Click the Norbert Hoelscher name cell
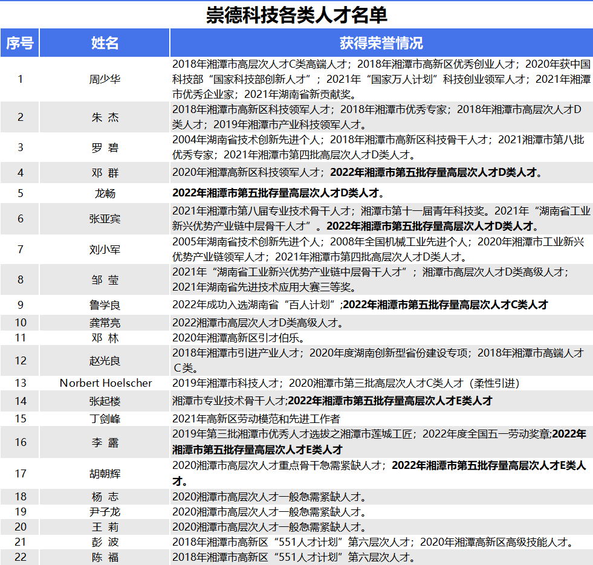The width and height of the screenshot is (593, 565). tap(106, 383)
